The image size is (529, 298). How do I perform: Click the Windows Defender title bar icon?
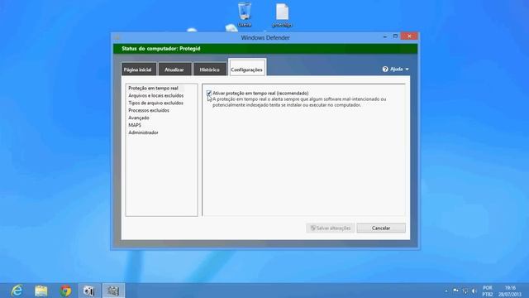point(117,37)
